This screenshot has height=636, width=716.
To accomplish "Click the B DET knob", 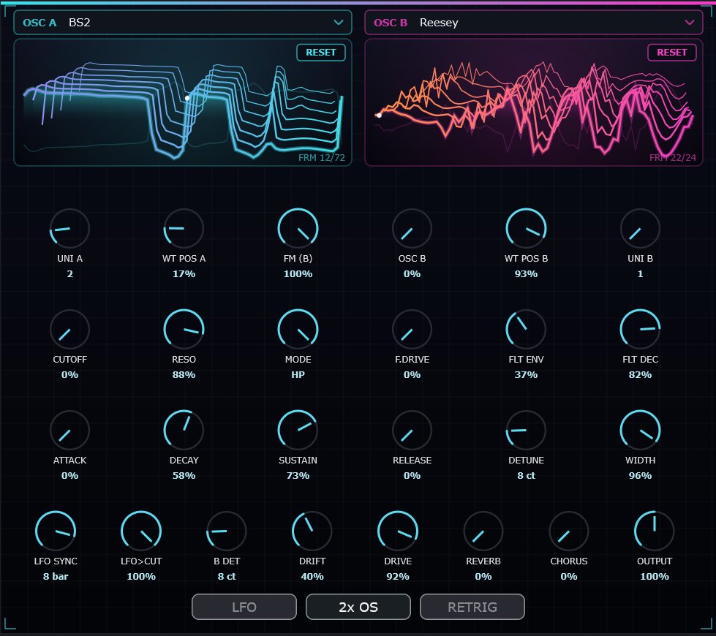I will (x=227, y=531).
